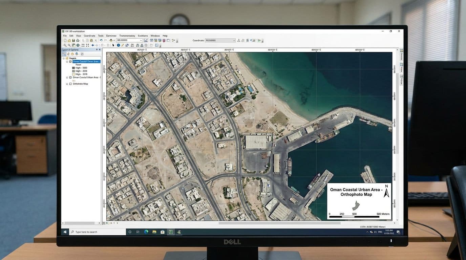Select the Zoom In magnifier tool

[x=65, y=45]
